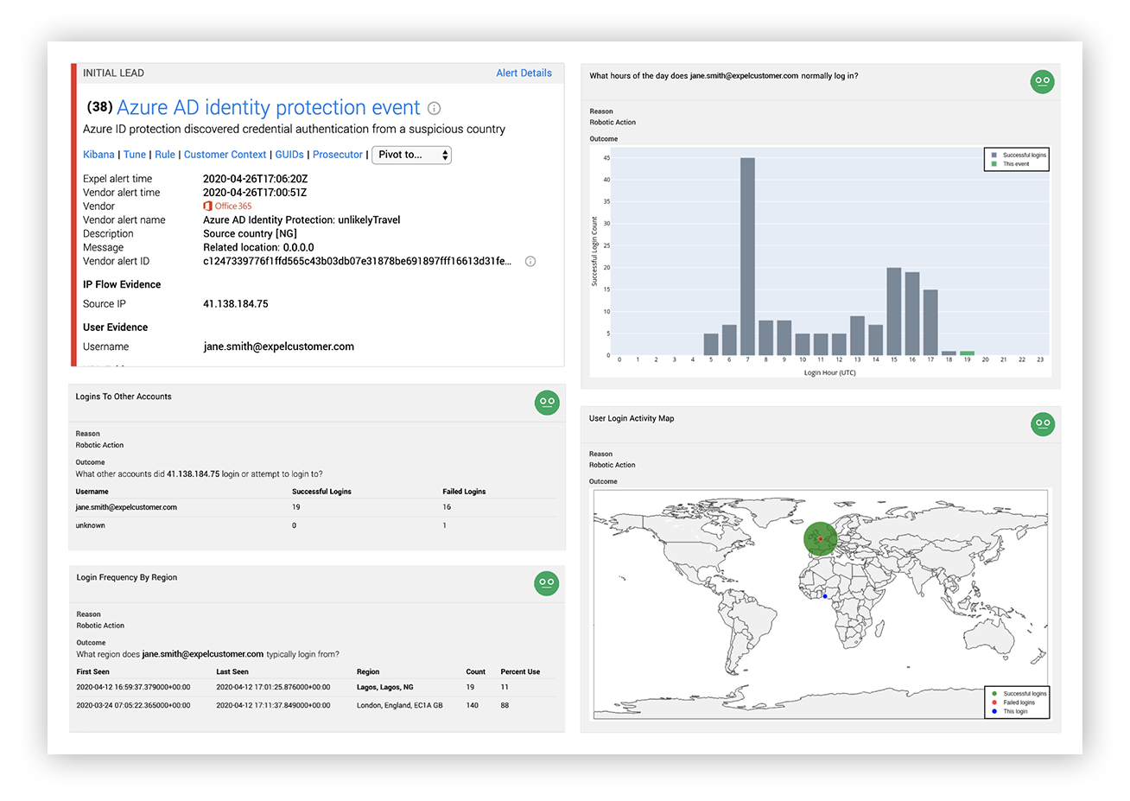The height and width of the screenshot is (801, 1130).
Task: Click the User Login Activity Map panel title
Action: click(632, 418)
